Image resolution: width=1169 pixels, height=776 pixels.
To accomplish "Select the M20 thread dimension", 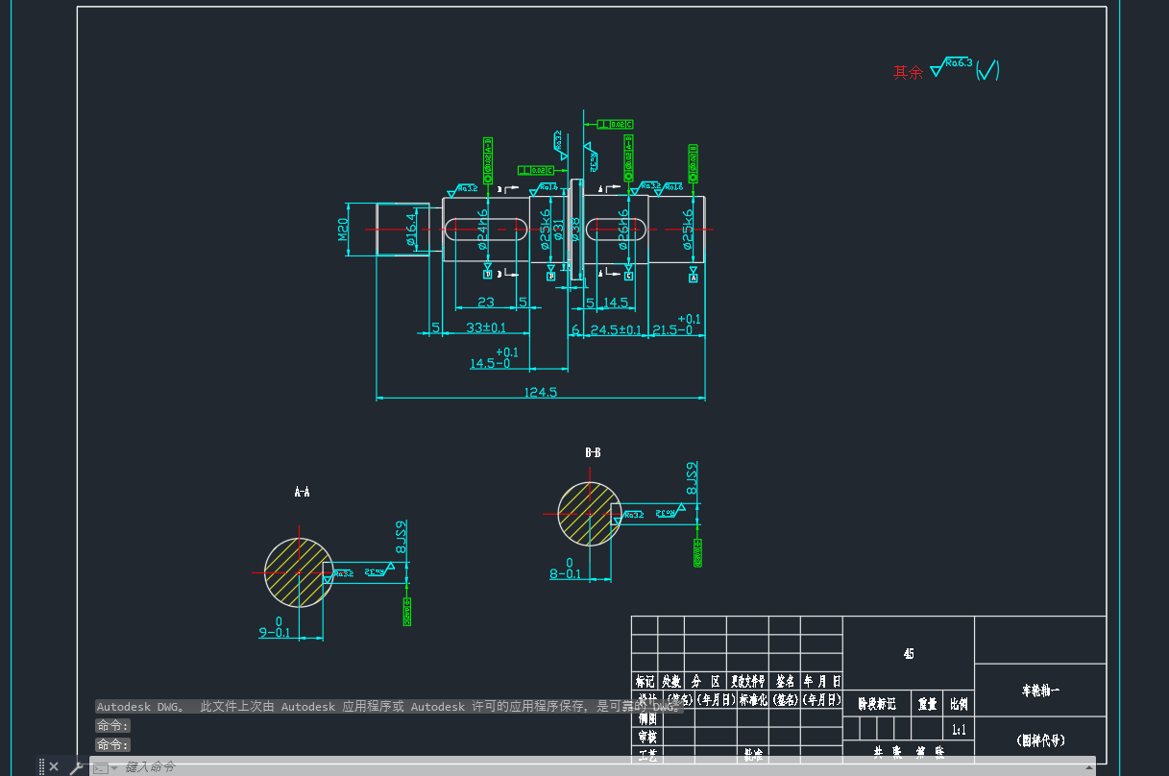I will click(x=342, y=230).
